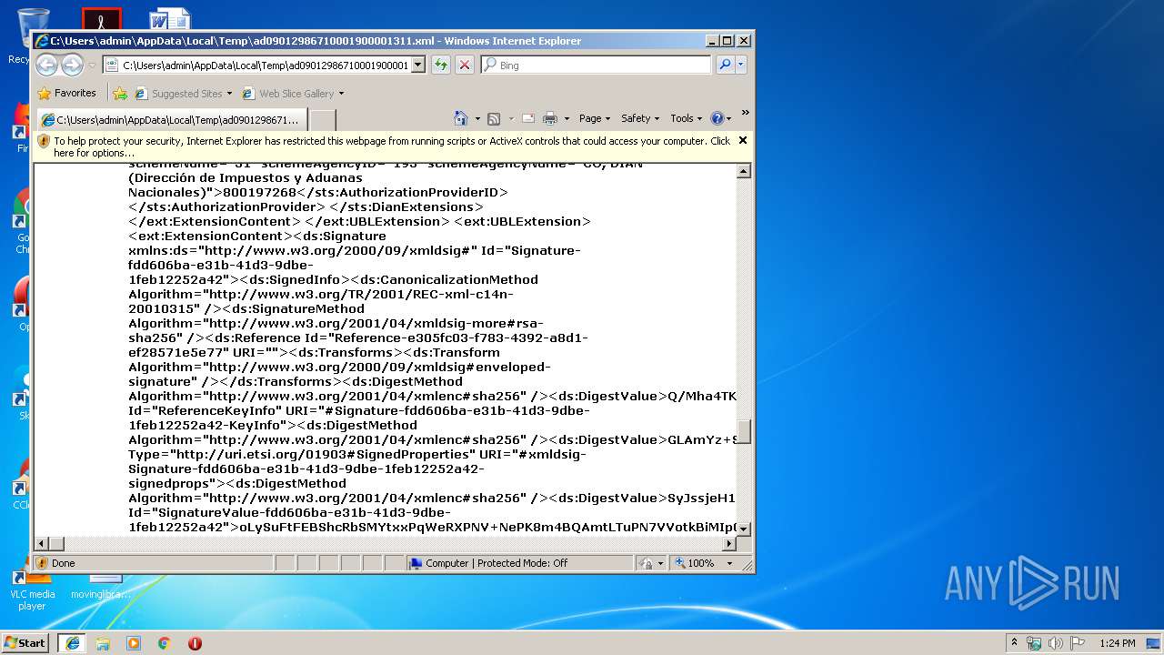Select the VLC media player desktop shortcut
1164x655 pixels.
(32, 591)
